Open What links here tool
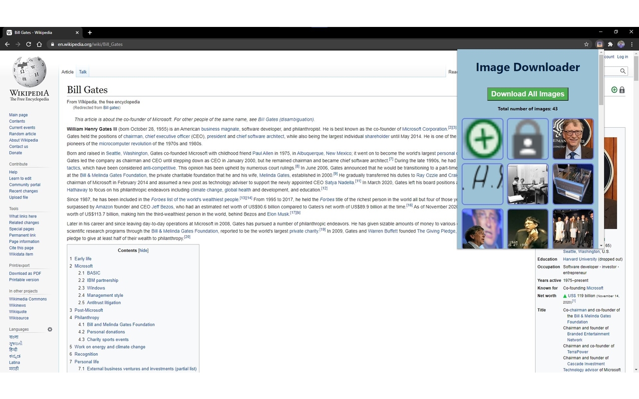The width and height of the screenshot is (639, 399). (x=23, y=216)
